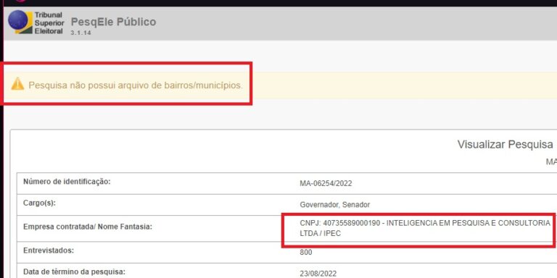Click the Data de término da pesquisa label
557x278 pixels.
click(x=74, y=272)
